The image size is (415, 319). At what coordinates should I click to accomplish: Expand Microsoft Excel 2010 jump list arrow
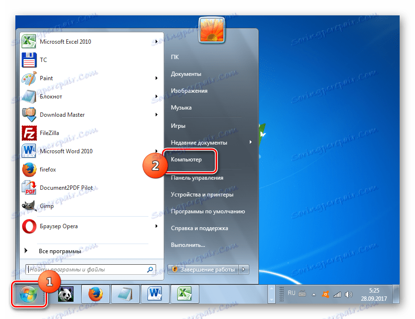click(x=157, y=42)
